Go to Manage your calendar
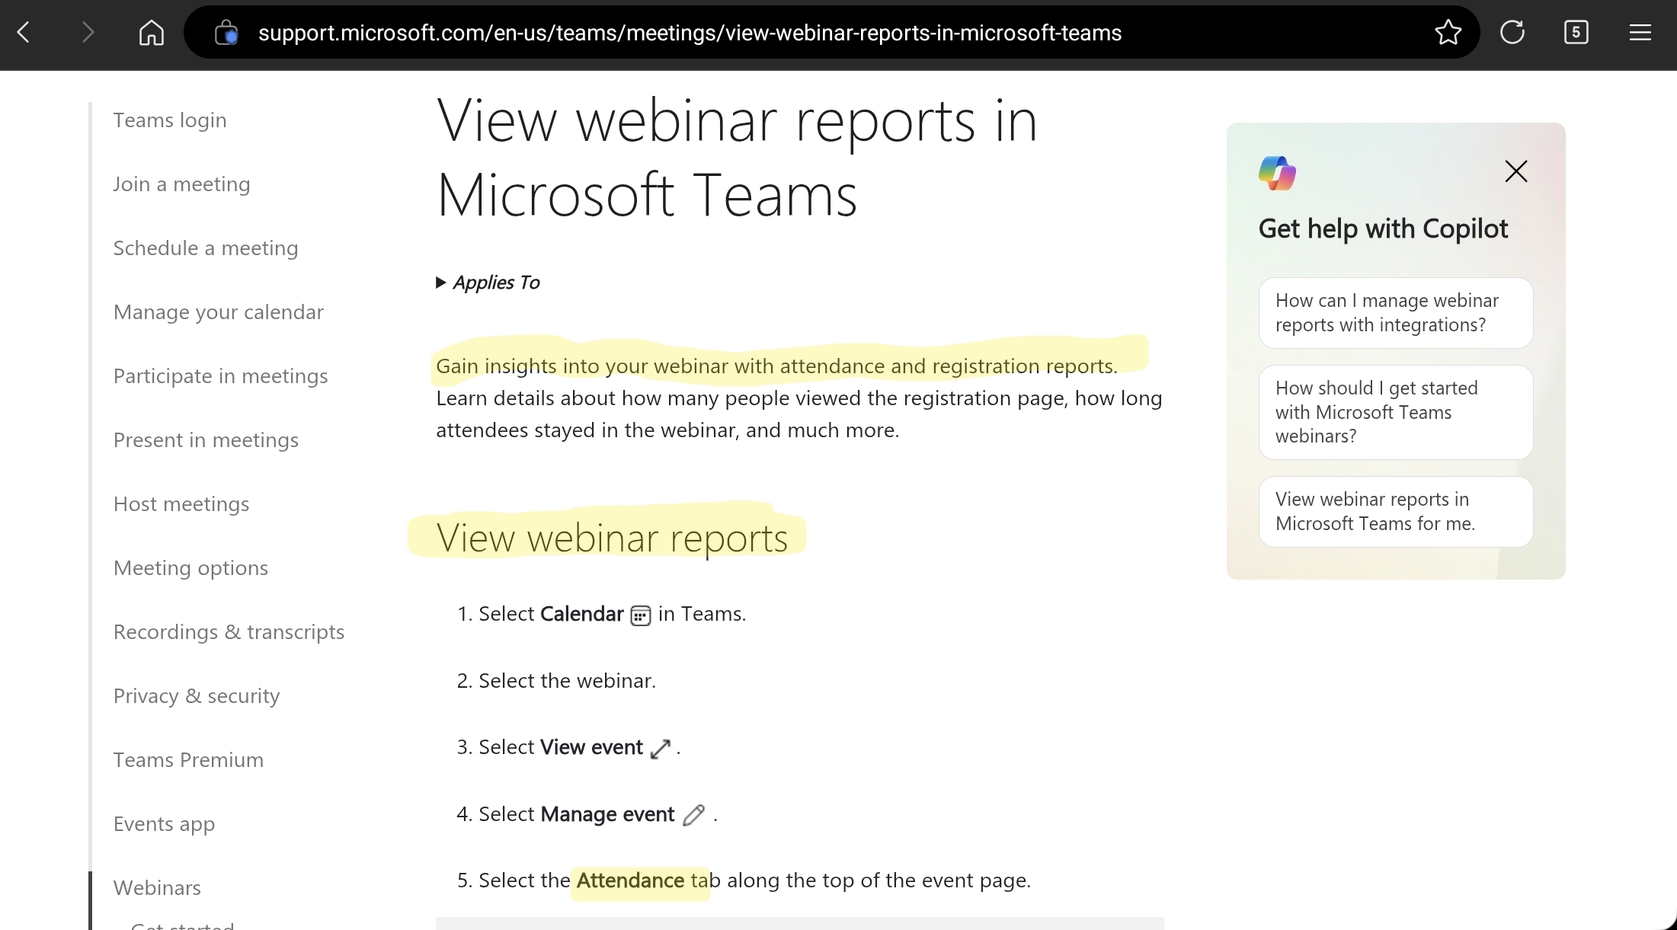Viewport: 1677px width, 930px height. point(219,312)
